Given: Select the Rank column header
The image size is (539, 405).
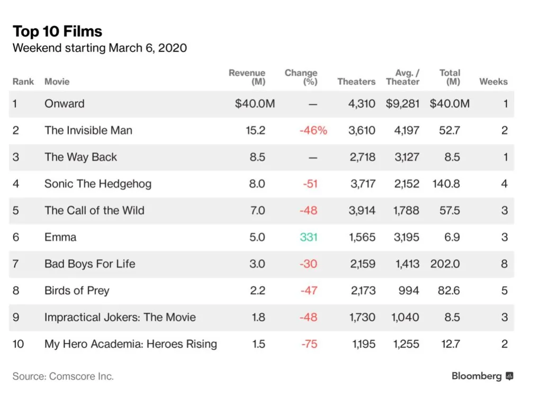Looking at the screenshot, I should tap(23, 82).
